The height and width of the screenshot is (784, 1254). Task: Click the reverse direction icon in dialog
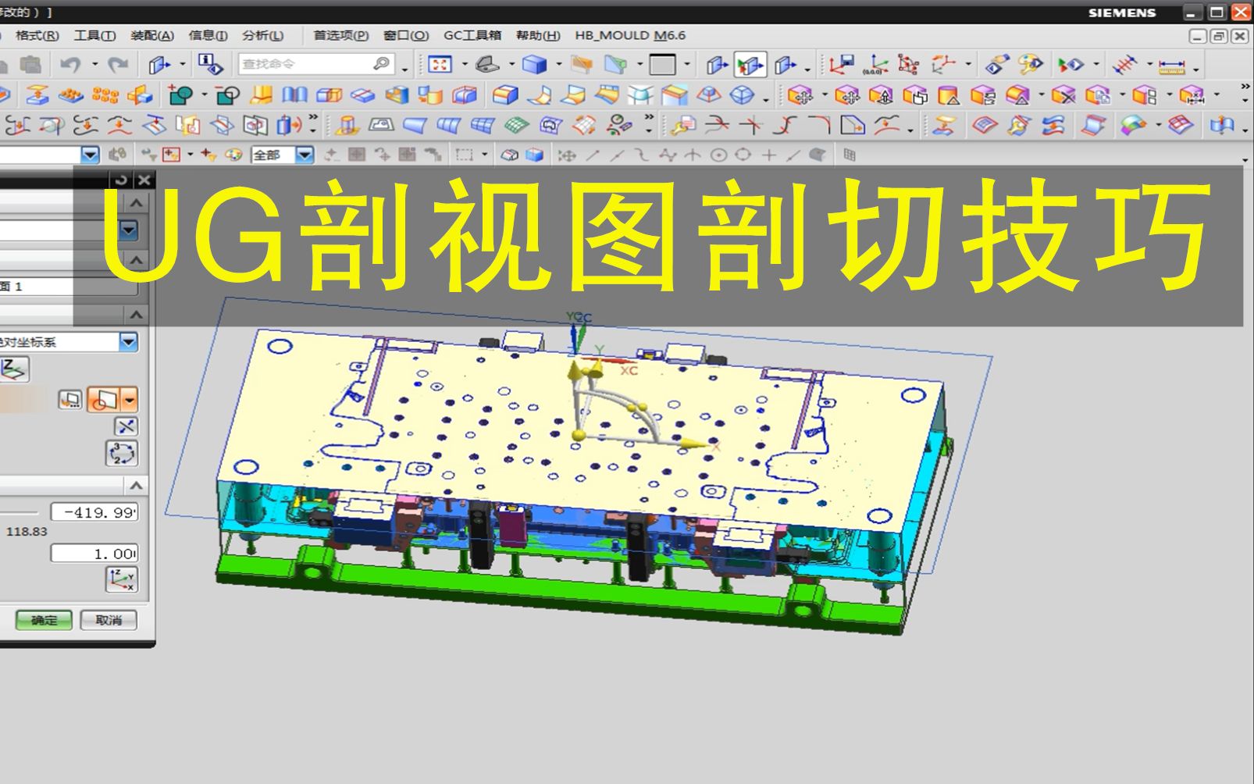(126, 426)
